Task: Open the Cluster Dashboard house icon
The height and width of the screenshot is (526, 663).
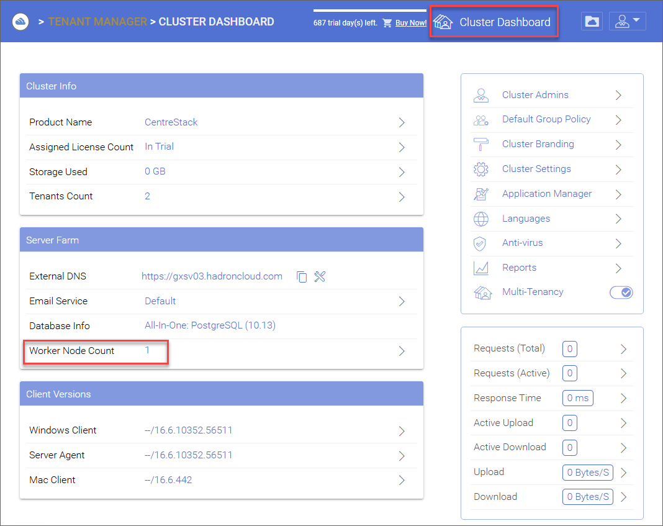Action: coord(443,22)
